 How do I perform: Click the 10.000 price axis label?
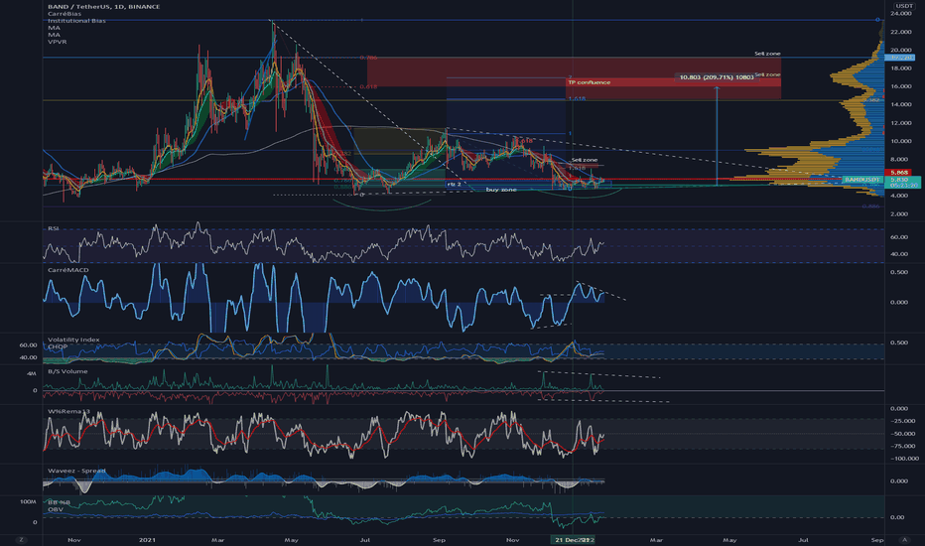pyautogui.click(x=901, y=141)
